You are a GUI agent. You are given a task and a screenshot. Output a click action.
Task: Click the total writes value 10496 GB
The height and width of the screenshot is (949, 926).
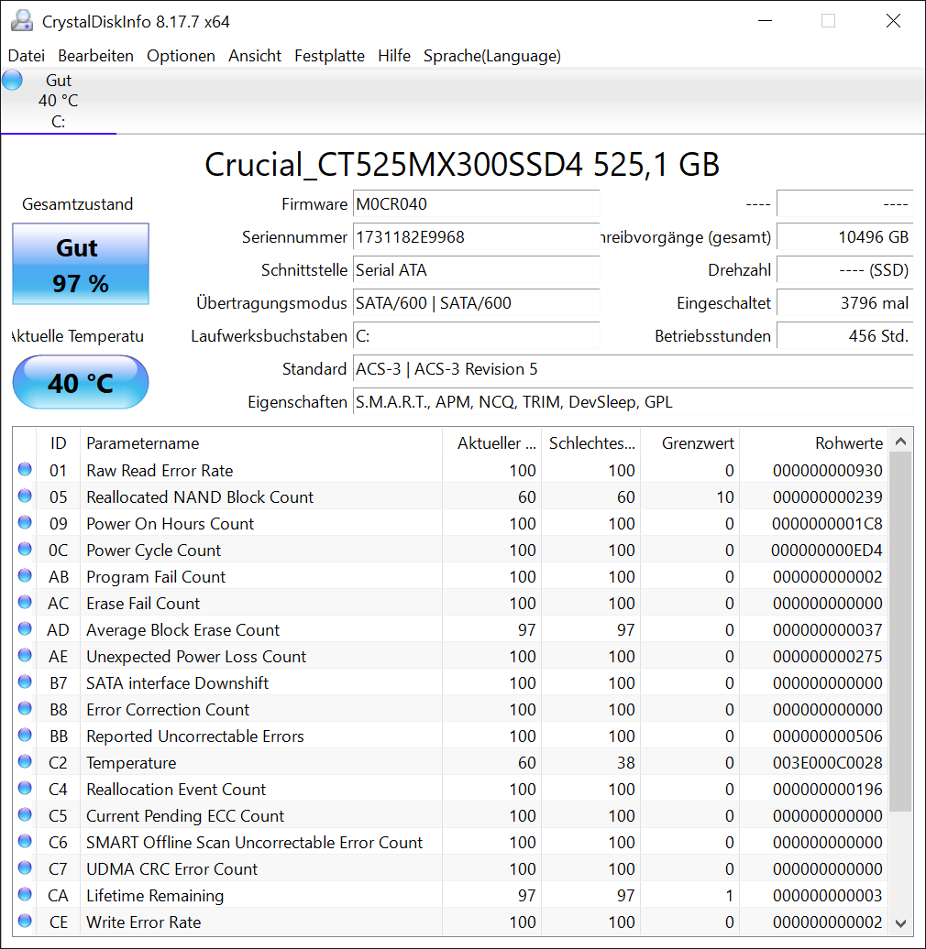844,236
